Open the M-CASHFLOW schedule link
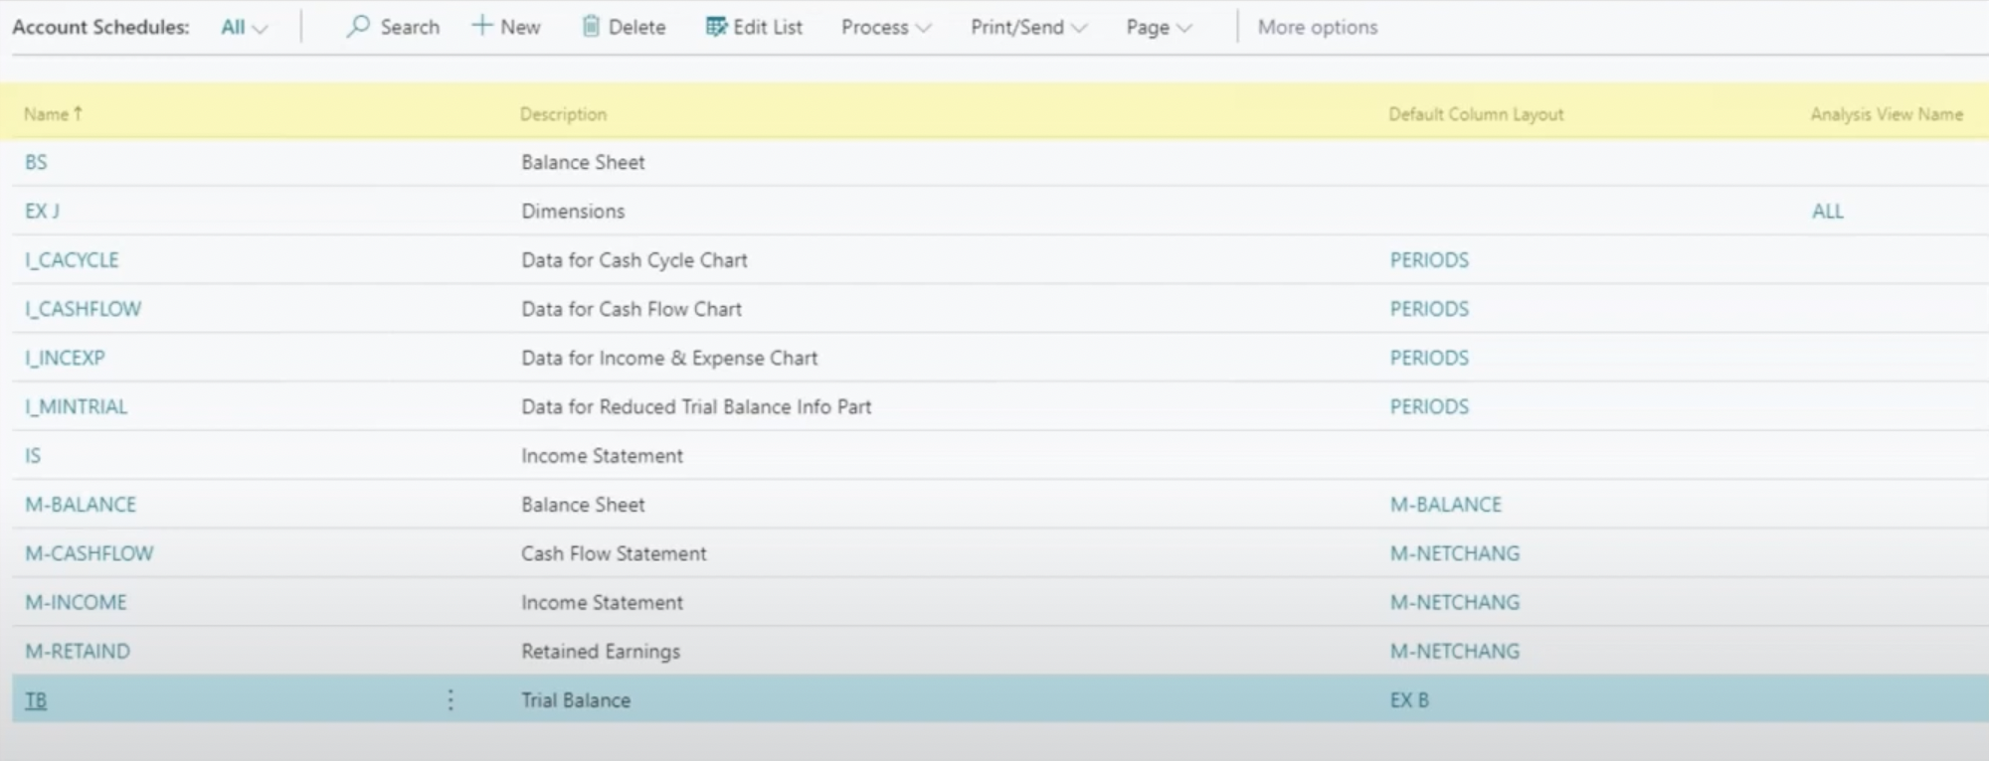This screenshot has width=1989, height=761. point(90,553)
